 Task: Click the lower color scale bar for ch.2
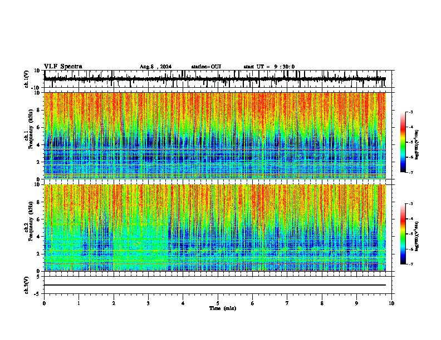coord(403,234)
